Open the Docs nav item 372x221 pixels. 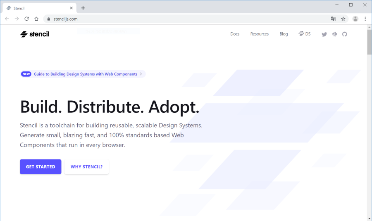pos(235,34)
